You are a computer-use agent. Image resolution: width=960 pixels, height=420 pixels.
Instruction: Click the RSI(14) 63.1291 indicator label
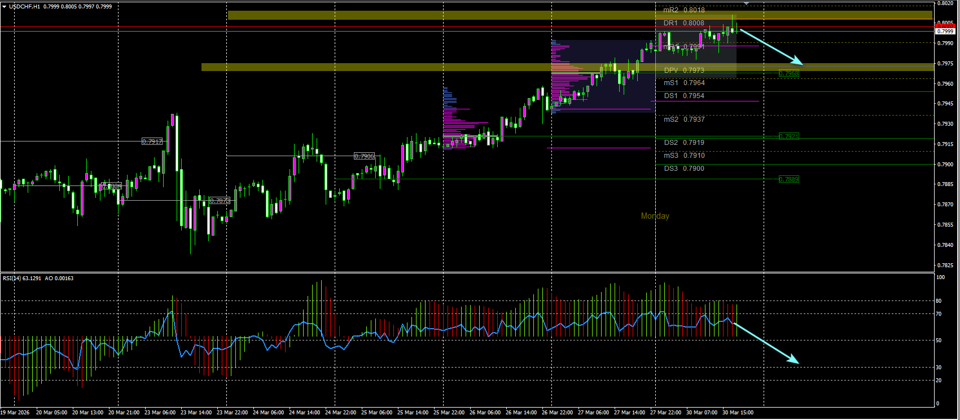(x=23, y=278)
